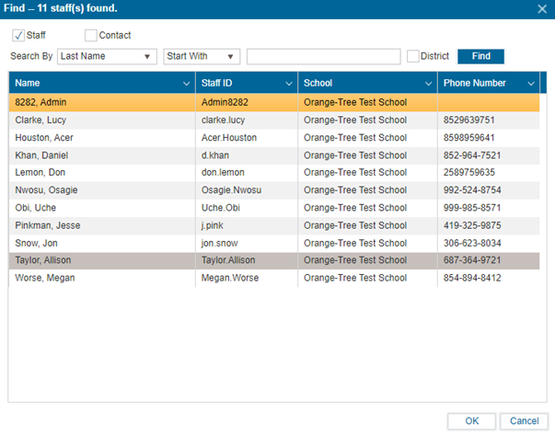This screenshot has height=435, width=555.
Task: Pick the Worse, Megan row
Action: coord(101,278)
